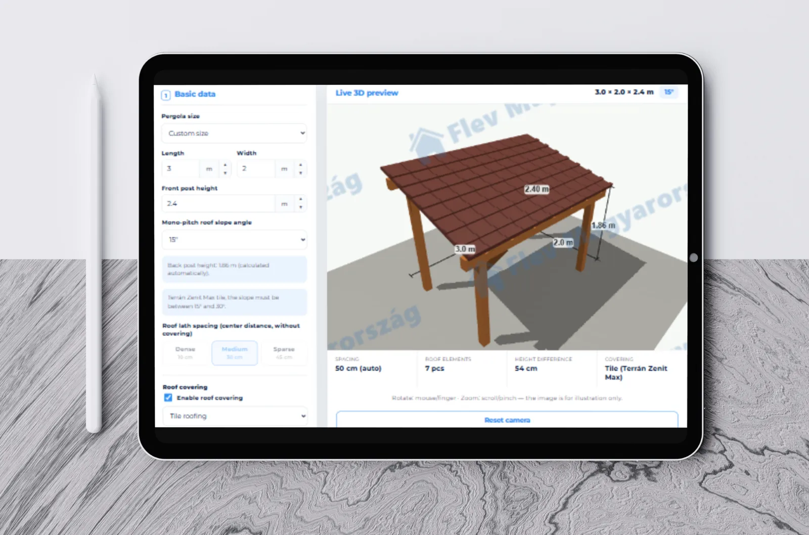Click the 'Tile (Terrán Zenit Max)' covering value

[x=636, y=373]
